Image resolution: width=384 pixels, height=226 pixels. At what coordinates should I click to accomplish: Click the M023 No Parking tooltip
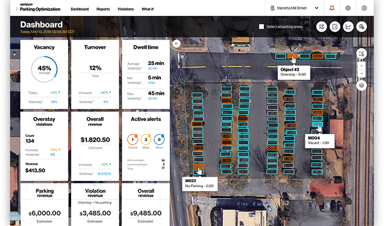click(199, 184)
